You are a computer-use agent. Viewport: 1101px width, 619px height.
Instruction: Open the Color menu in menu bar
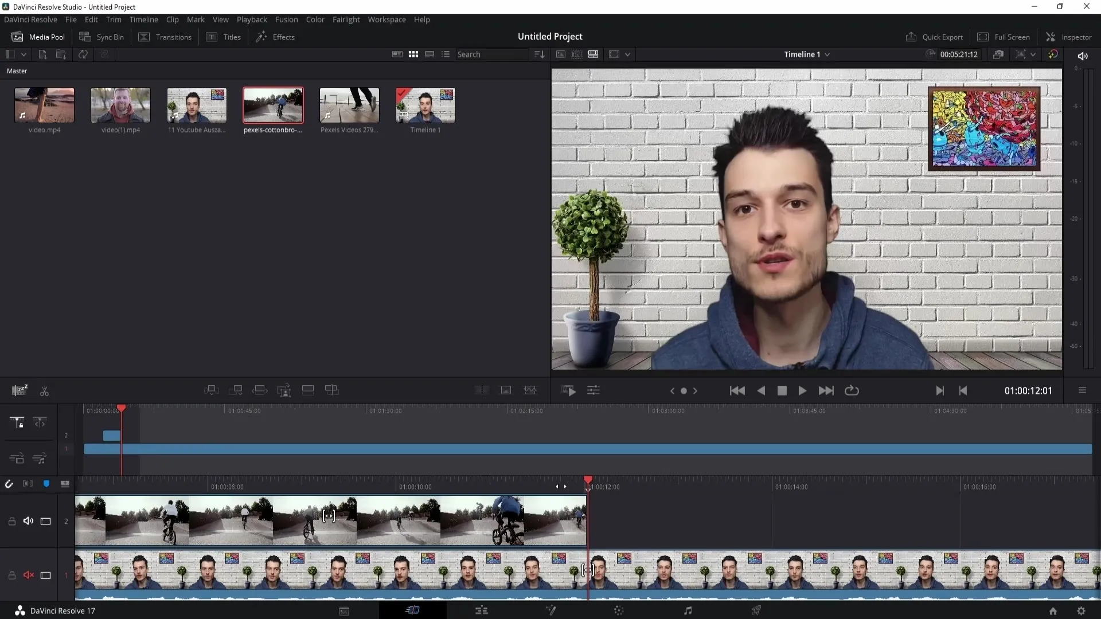315,19
